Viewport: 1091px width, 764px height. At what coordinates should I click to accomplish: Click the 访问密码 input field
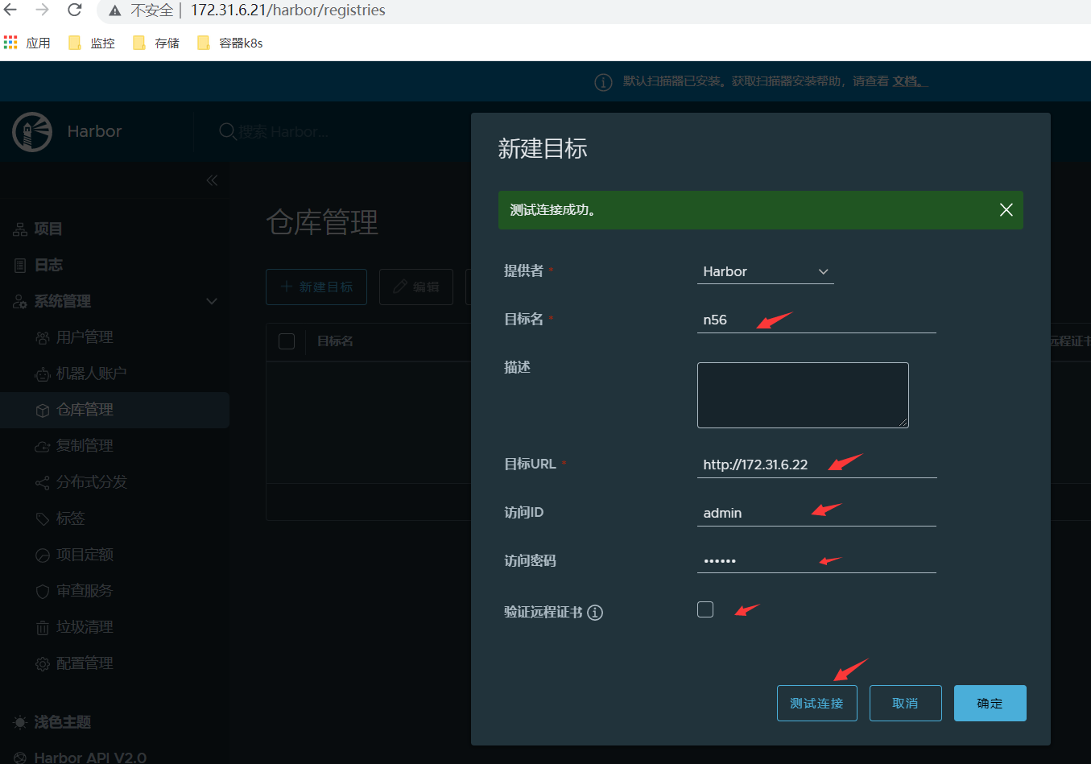pos(816,561)
